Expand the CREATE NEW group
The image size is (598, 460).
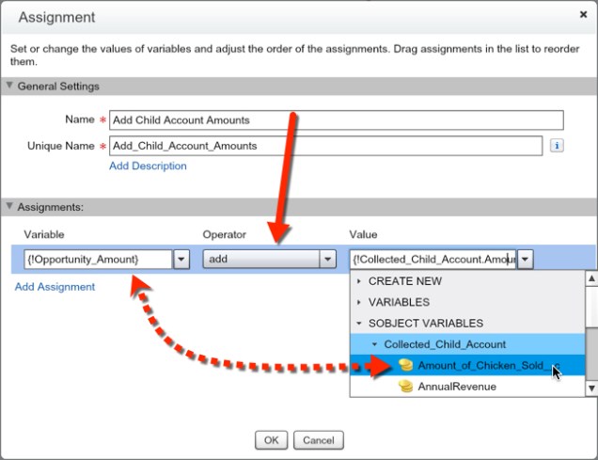(359, 281)
